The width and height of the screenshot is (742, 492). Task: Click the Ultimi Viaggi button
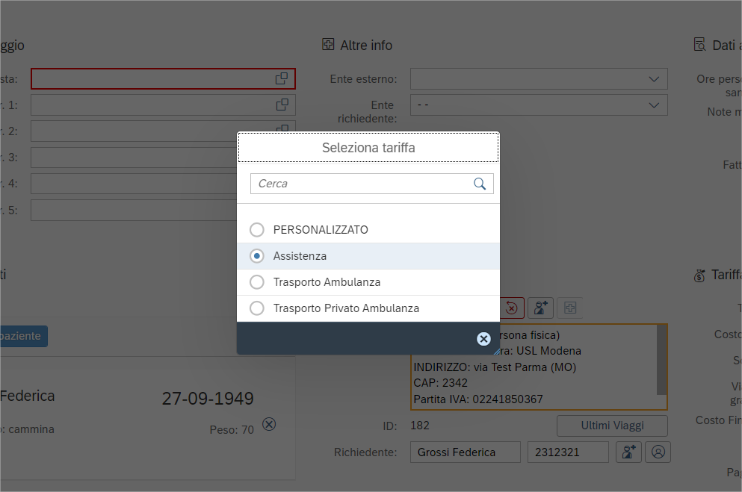coord(612,426)
